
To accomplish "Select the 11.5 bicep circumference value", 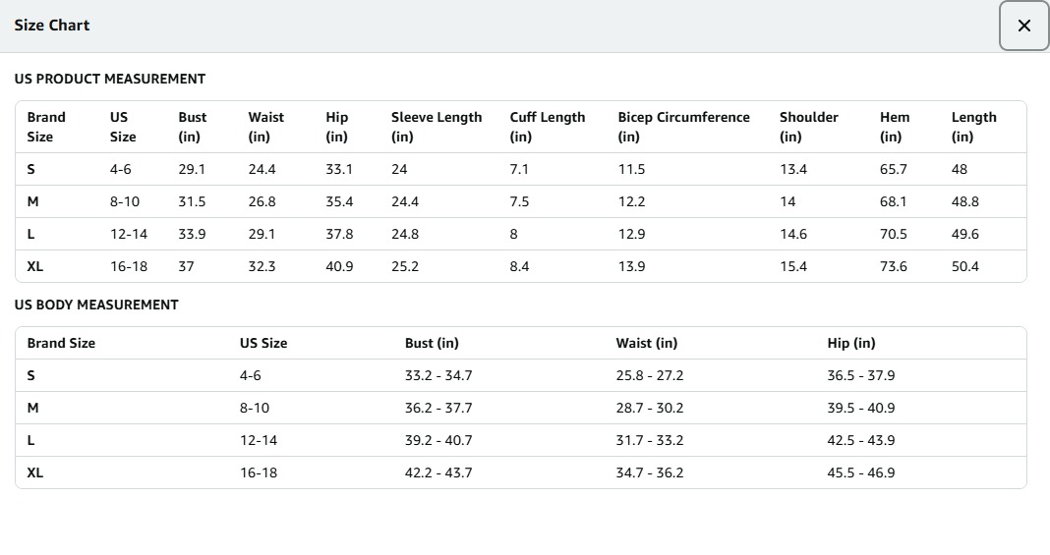I will (x=631, y=169).
